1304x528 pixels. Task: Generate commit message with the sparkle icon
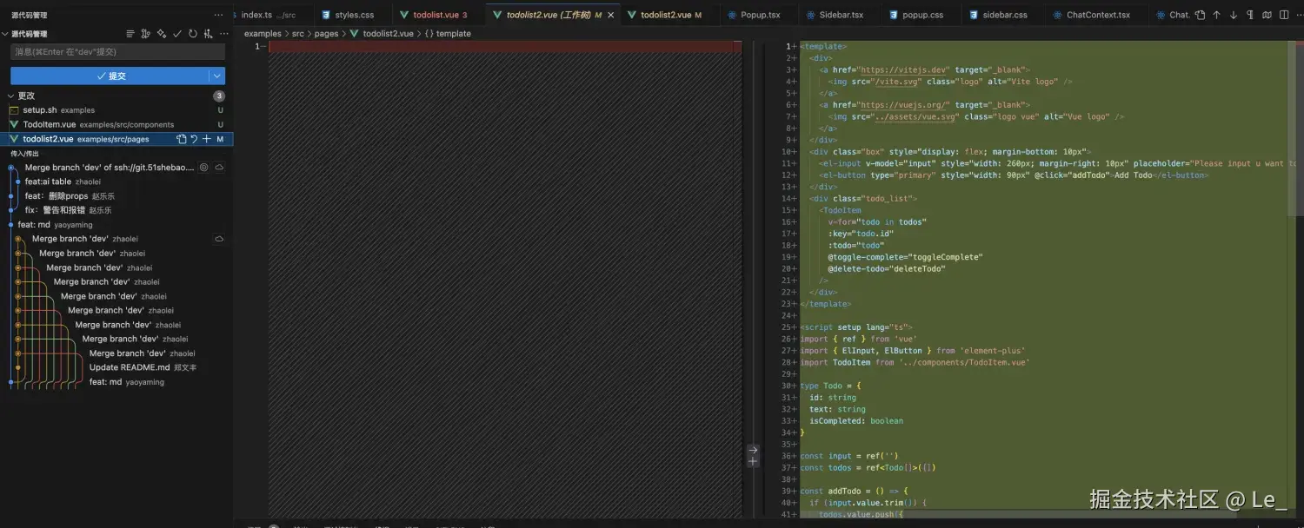[x=162, y=34]
